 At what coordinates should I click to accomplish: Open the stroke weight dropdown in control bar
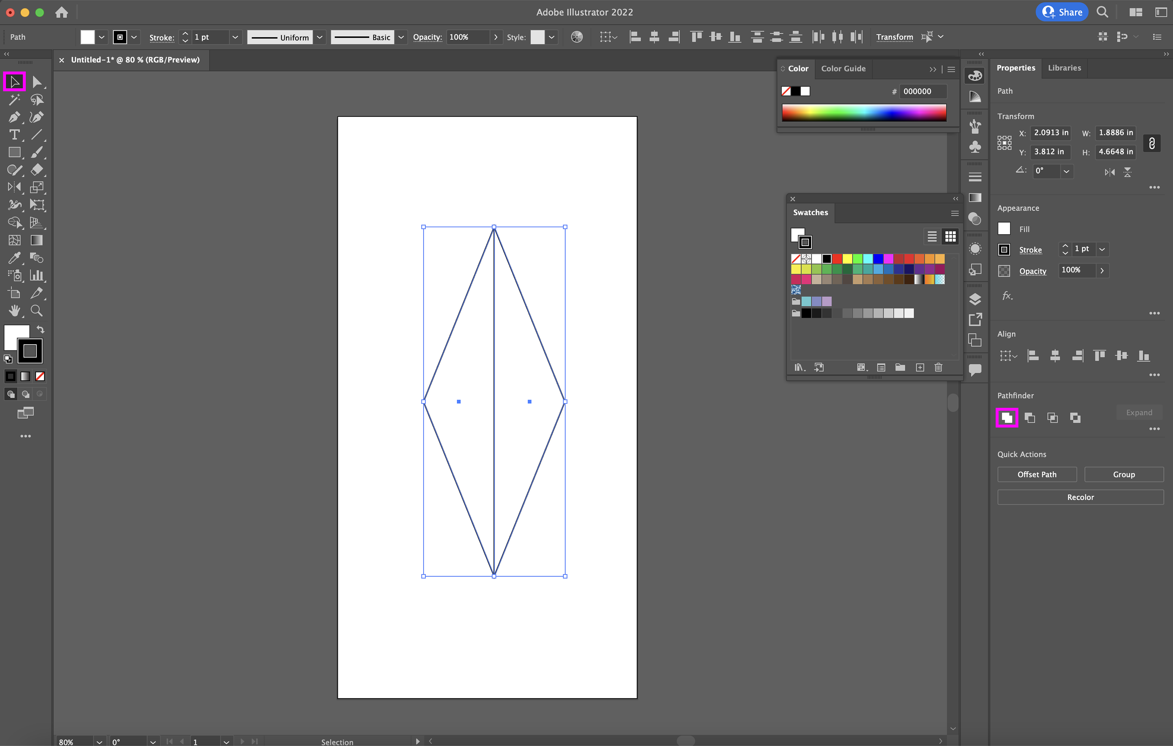coord(235,37)
